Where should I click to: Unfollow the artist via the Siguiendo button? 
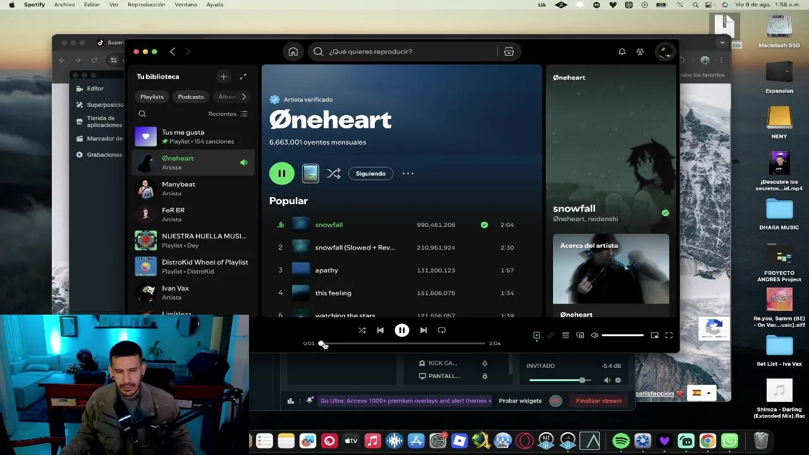[x=370, y=173]
